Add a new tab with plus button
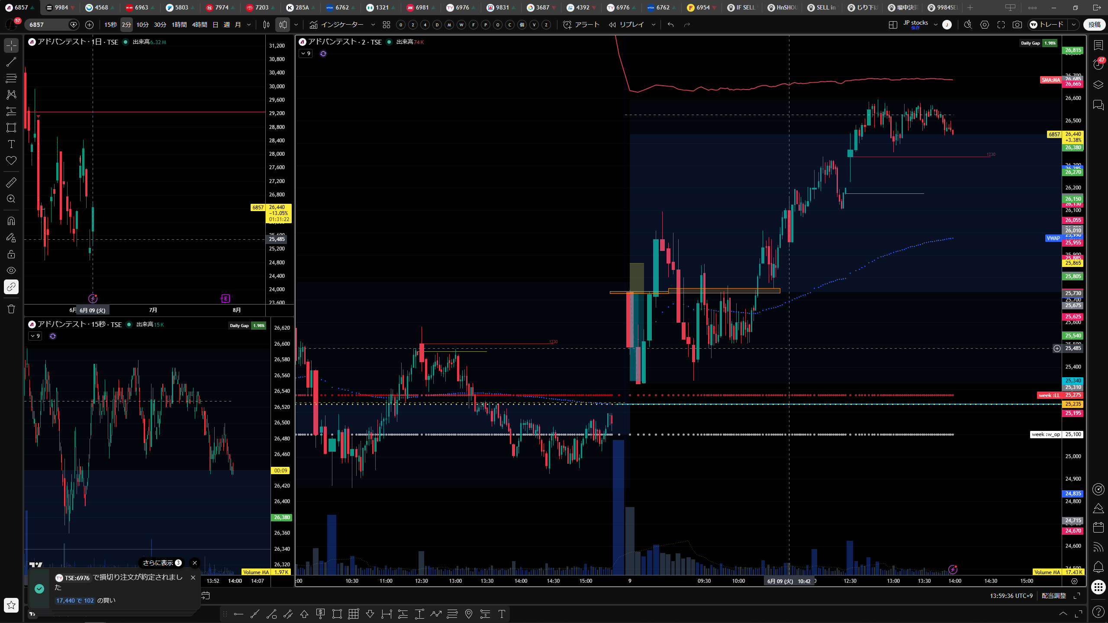This screenshot has height=623, width=1108. coord(970,7)
